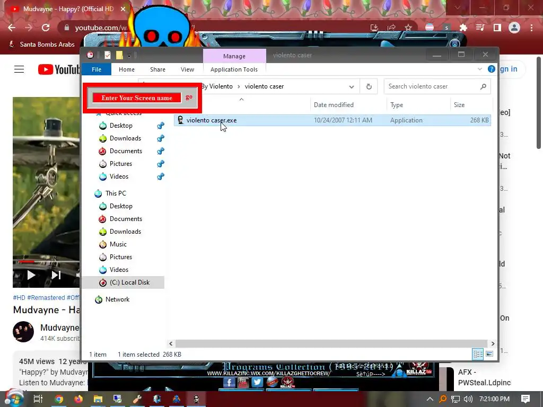Image resolution: width=543 pixels, height=407 pixels.
Task: Expand chevron between By Violento and violento caser
Action: tap(239, 86)
